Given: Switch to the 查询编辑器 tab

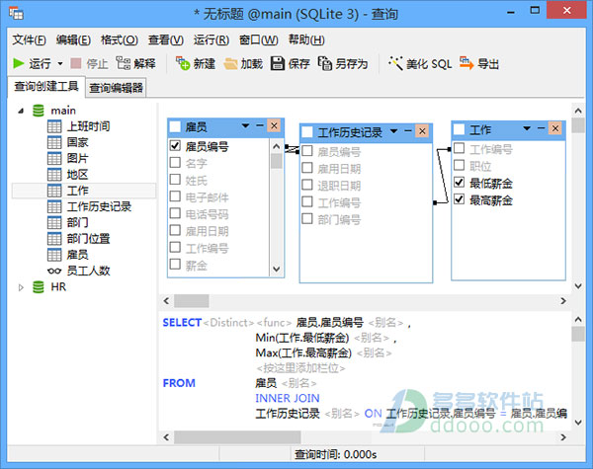Looking at the screenshot, I should click(116, 88).
